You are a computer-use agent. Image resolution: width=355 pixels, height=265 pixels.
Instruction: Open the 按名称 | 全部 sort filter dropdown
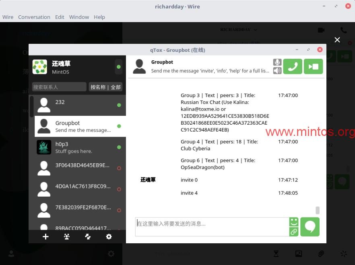pos(105,87)
